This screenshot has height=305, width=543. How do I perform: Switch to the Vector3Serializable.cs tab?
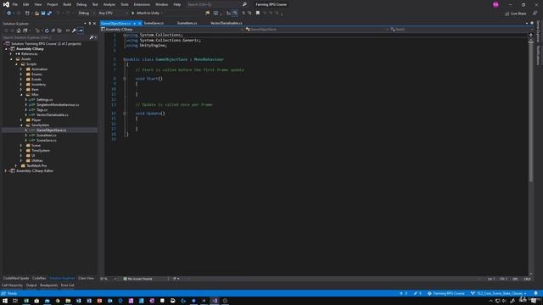(227, 23)
